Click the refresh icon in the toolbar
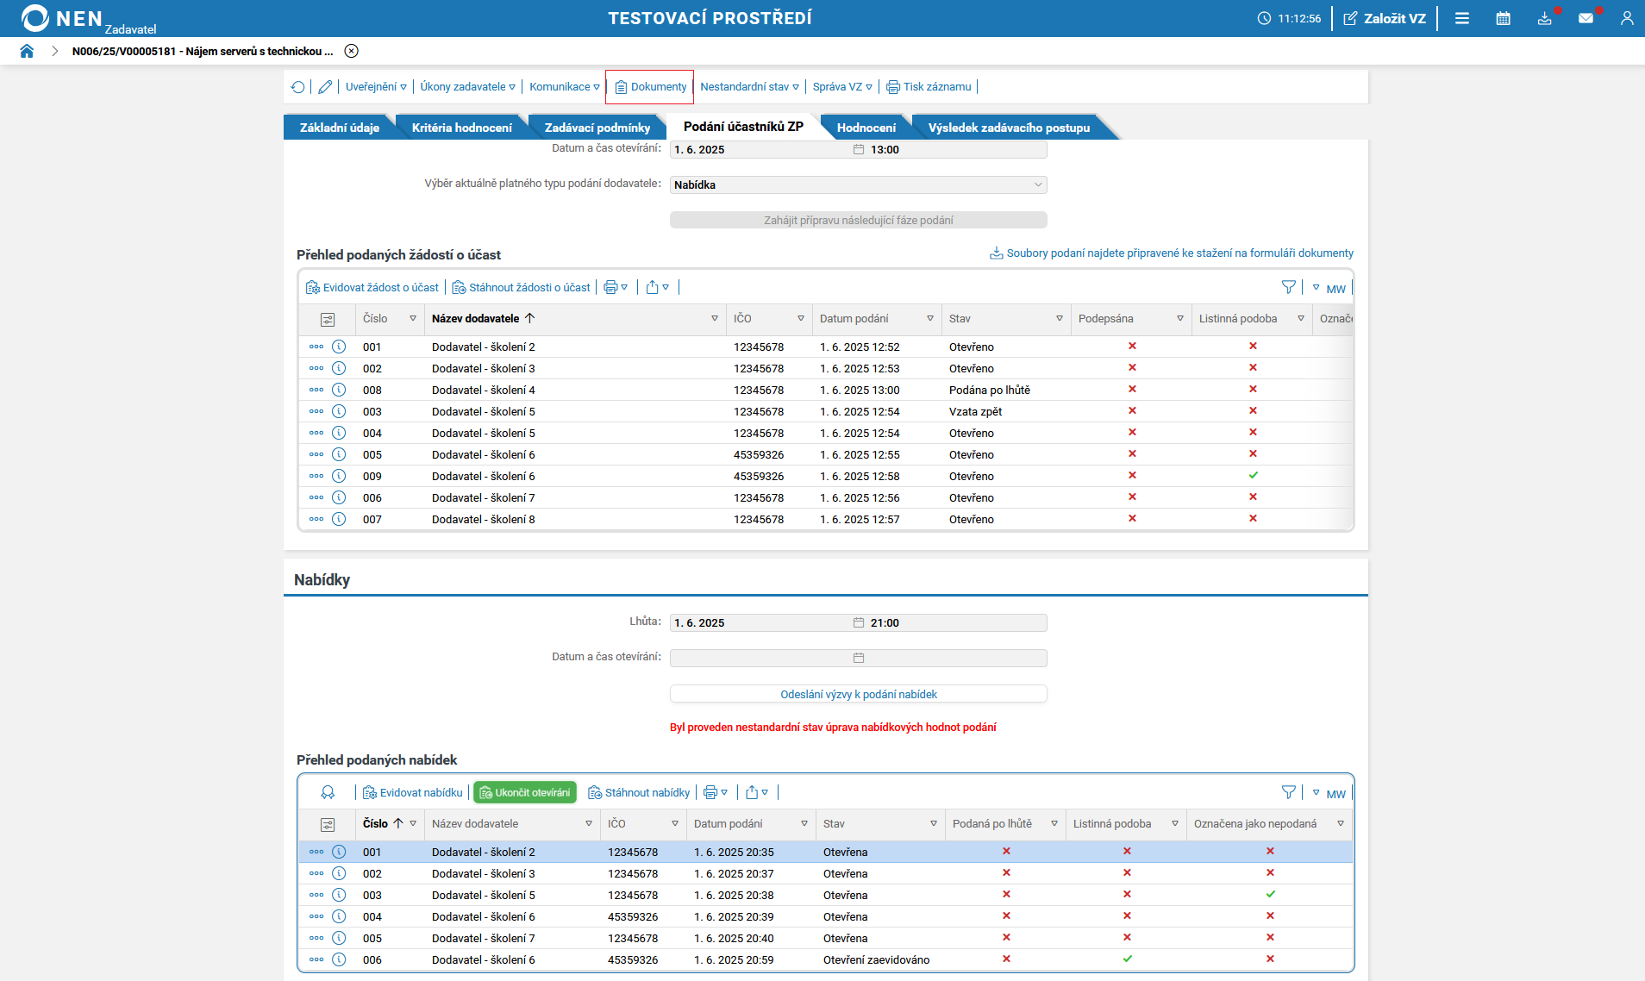Viewport: 1645px width, 981px height. (298, 87)
